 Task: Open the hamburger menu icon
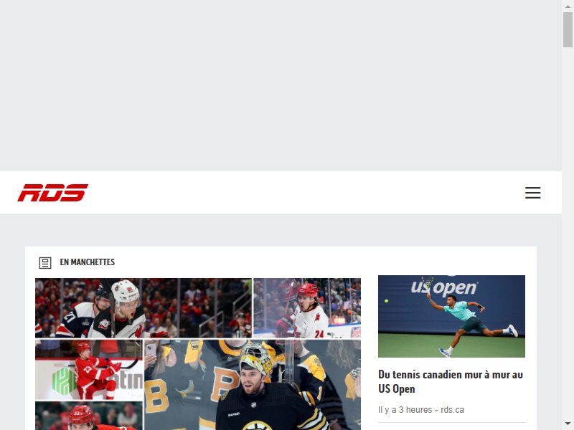(x=532, y=193)
